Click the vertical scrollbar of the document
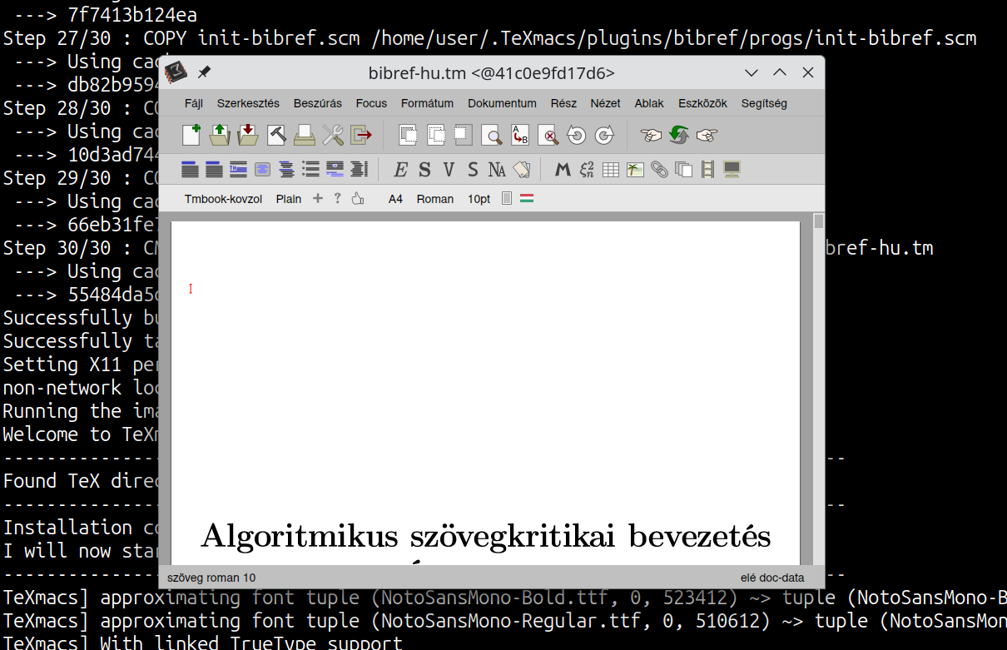1007x650 pixels. [x=819, y=375]
